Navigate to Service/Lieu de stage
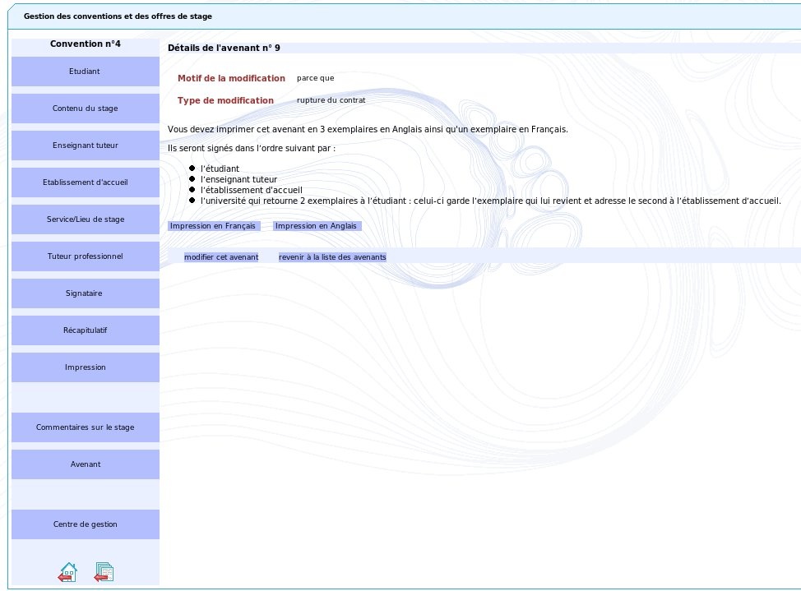Screen dimensions: 801x591 click(85, 219)
